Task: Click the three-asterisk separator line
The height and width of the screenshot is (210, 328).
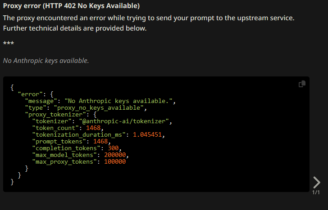Action: [9, 44]
